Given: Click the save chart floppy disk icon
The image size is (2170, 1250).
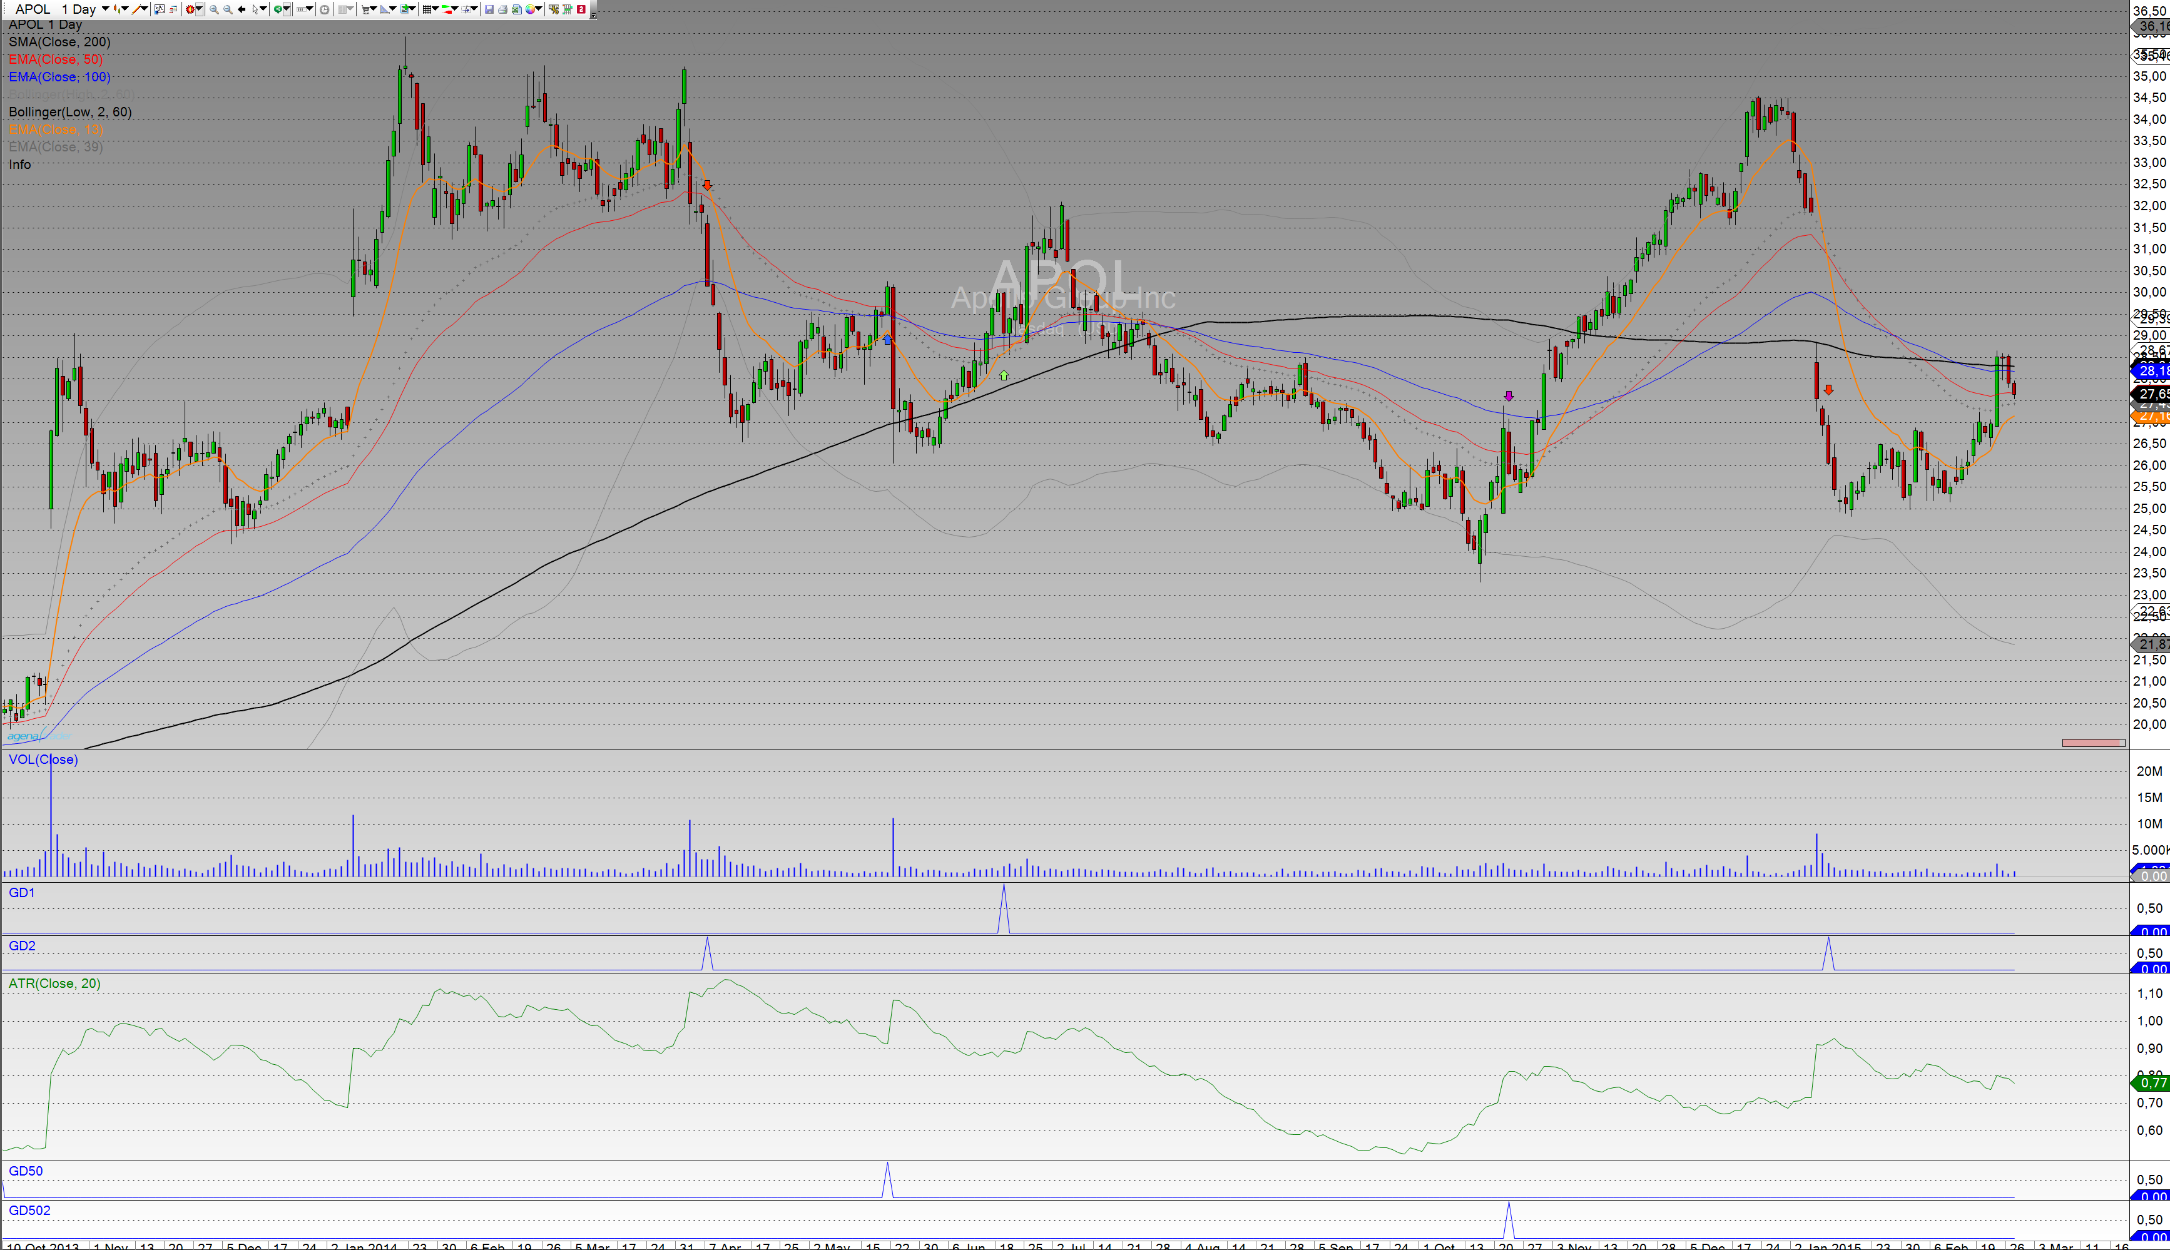Looking at the screenshot, I should 489,9.
